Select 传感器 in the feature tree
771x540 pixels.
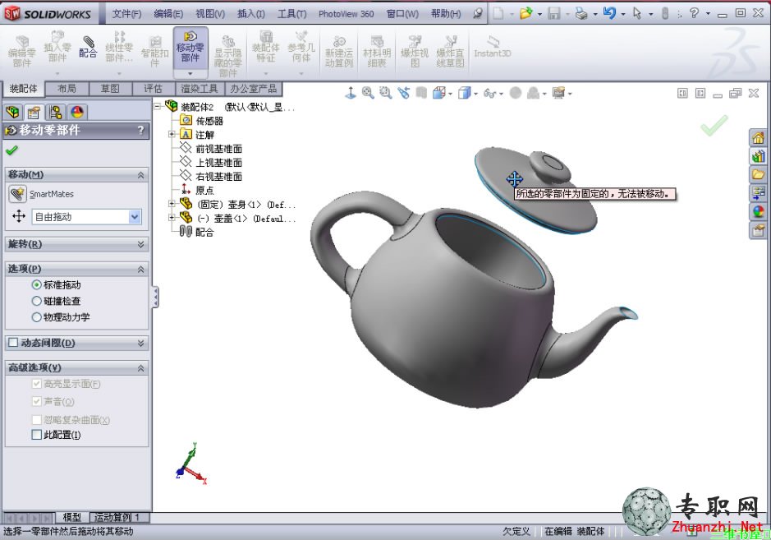click(209, 121)
